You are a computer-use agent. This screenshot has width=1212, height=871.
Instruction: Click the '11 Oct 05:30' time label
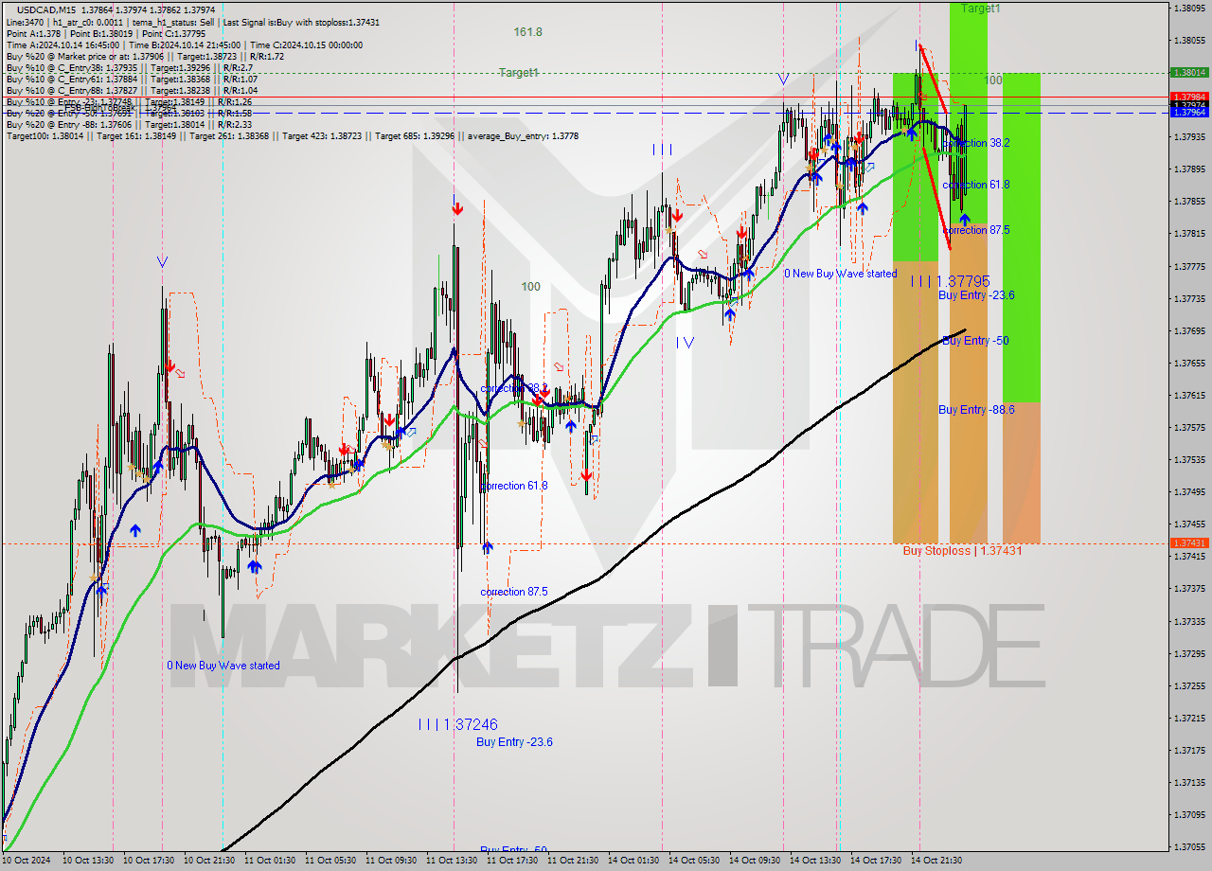(x=331, y=861)
